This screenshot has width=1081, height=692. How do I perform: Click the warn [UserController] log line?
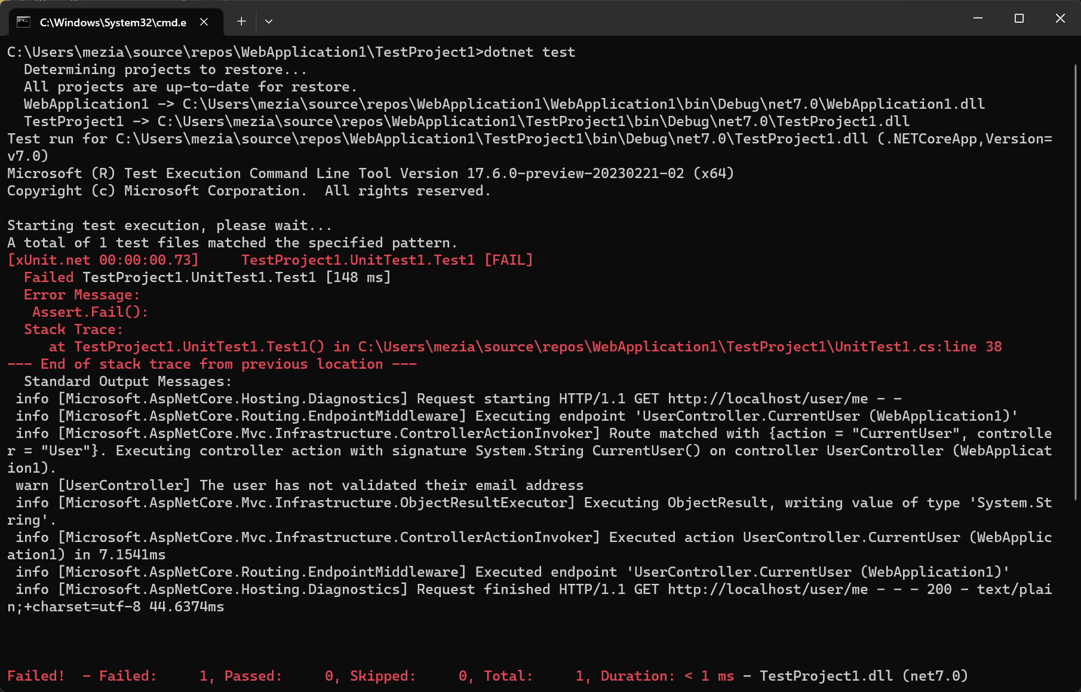299,485
